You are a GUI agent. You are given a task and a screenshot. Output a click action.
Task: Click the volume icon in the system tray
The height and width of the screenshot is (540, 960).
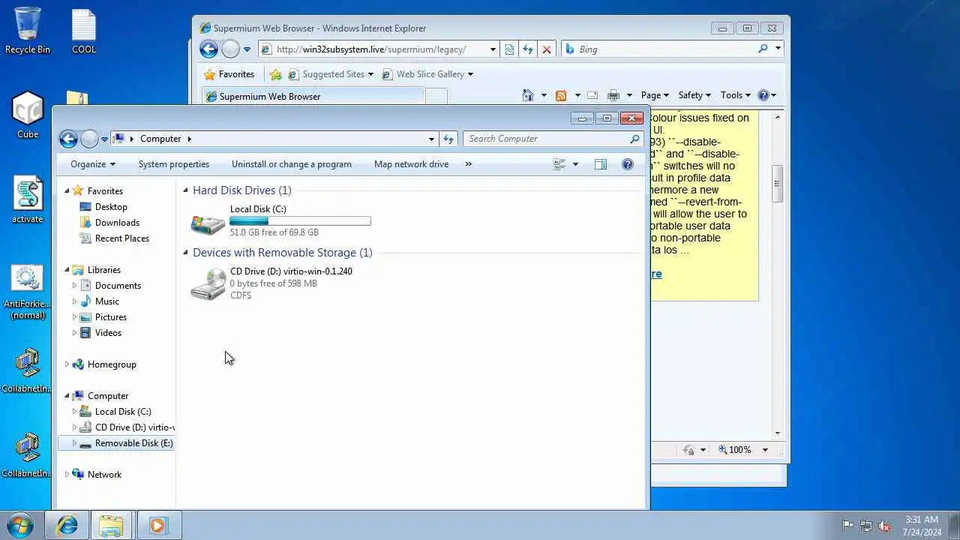pyautogui.click(x=884, y=526)
